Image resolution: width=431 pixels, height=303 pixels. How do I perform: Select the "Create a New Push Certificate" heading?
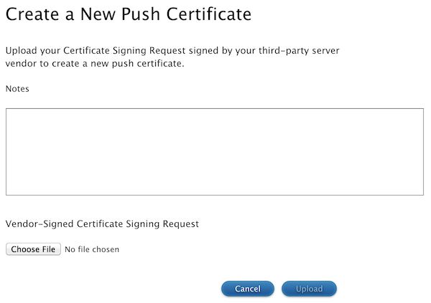click(x=129, y=14)
